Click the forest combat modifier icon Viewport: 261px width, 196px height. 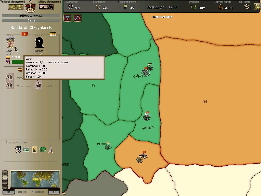click(43, 149)
